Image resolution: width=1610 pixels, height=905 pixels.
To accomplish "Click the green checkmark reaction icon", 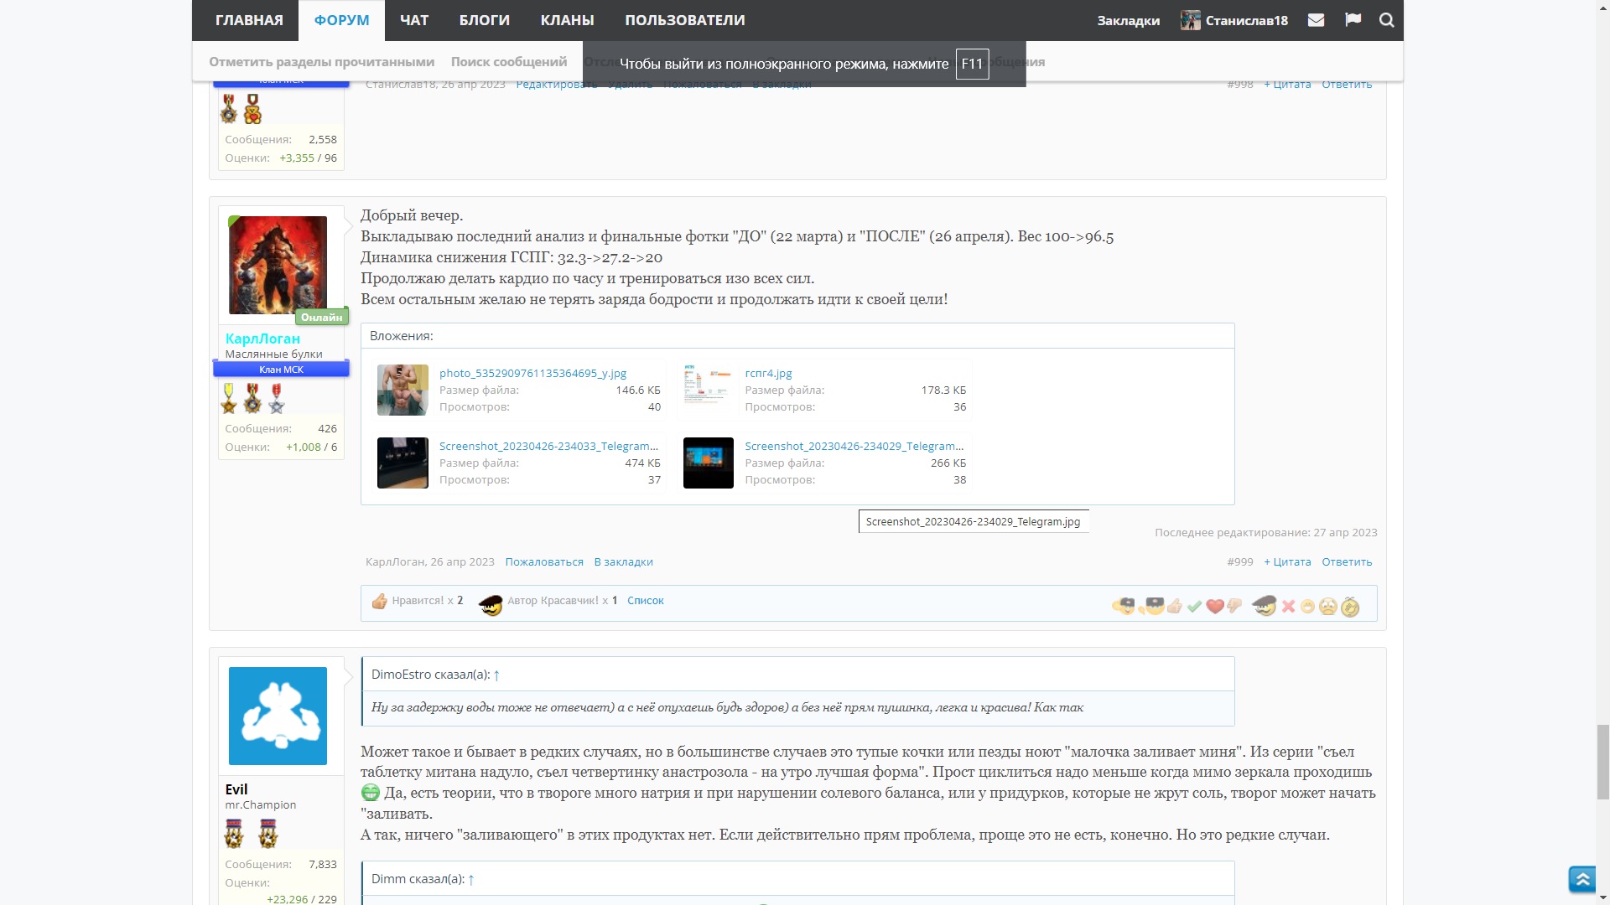I will [1194, 607].
